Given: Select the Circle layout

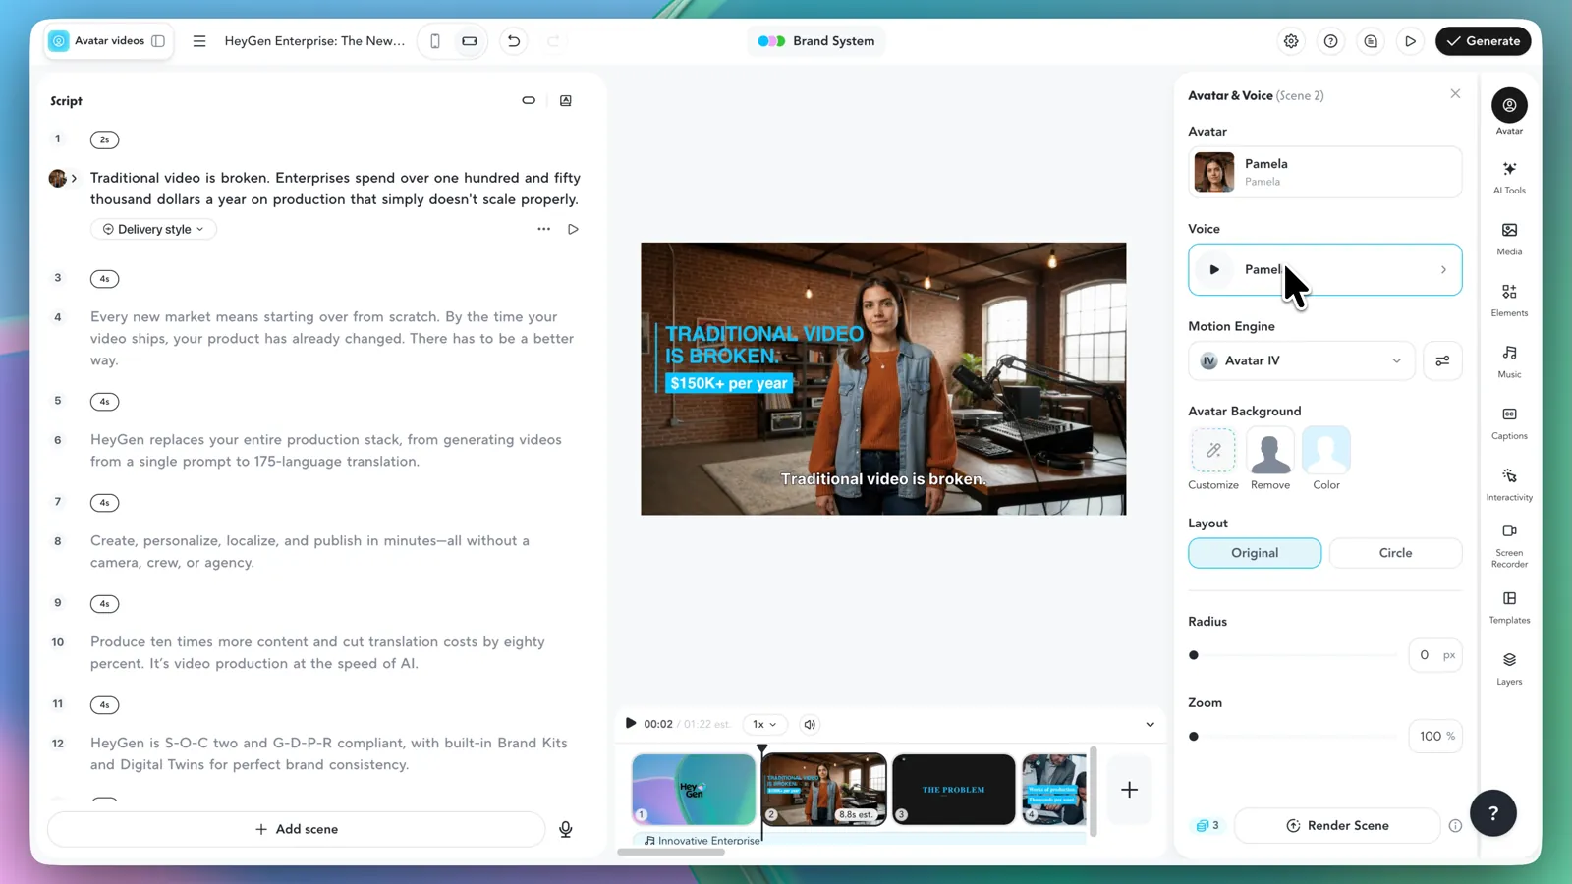Looking at the screenshot, I should [1395, 553].
